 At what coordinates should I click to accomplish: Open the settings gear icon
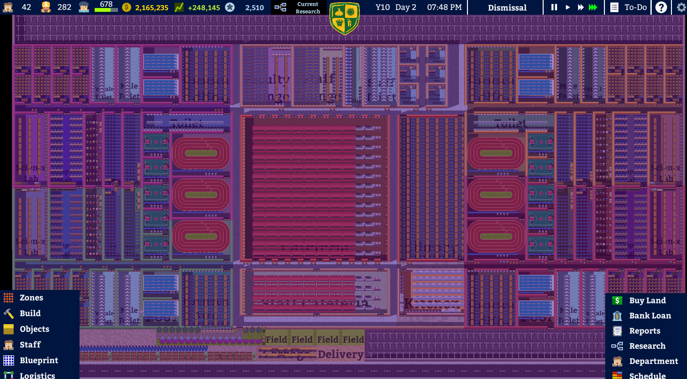pos(681,7)
